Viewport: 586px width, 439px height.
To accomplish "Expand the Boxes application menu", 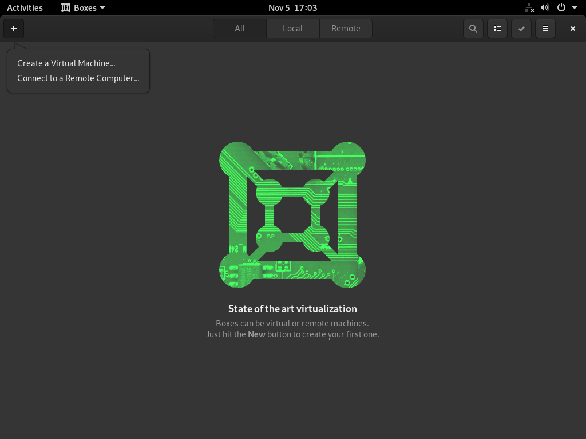I will tap(83, 8).
